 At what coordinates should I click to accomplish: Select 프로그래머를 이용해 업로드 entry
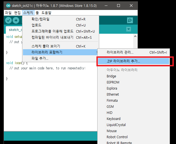(61, 31)
